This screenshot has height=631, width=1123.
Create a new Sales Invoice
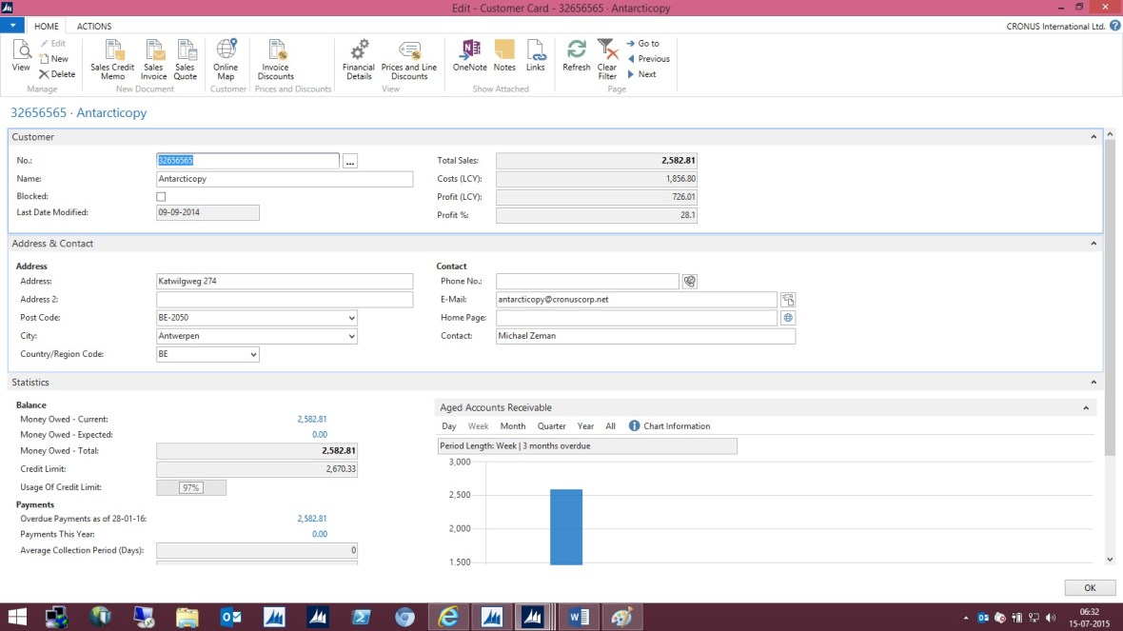point(153,51)
